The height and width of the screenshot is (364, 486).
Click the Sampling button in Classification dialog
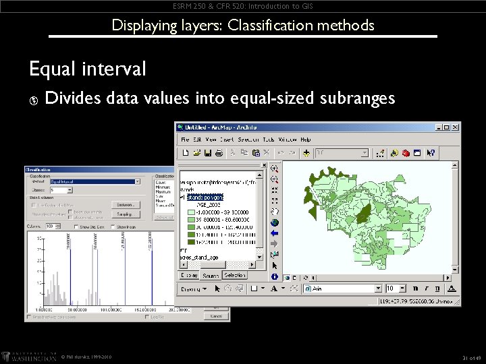pos(126,214)
